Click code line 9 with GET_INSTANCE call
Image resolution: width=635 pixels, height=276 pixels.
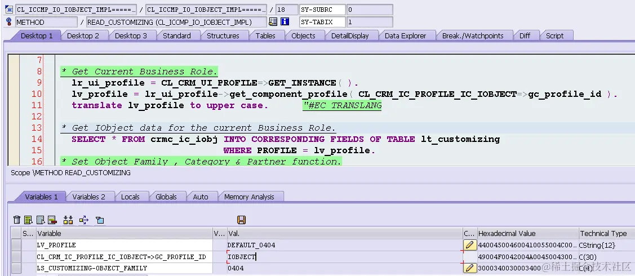pyautogui.click(x=215, y=83)
